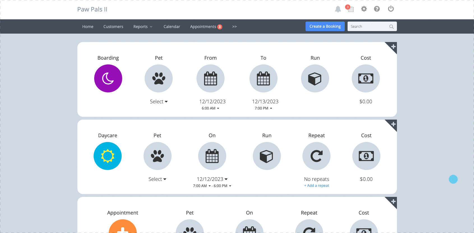The height and width of the screenshot is (233, 474).
Task: Click the Boarding To date 12/13/2023
Action: tap(265, 102)
